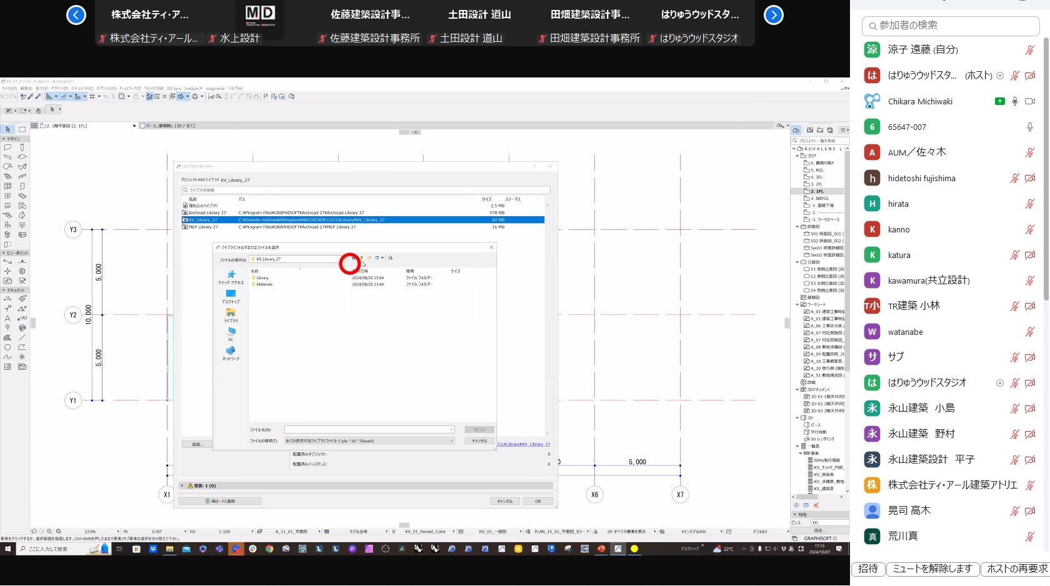The height and width of the screenshot is (586, 1050).
Task: Select the Library folder in the file dialog
Action: click(262, 278)
